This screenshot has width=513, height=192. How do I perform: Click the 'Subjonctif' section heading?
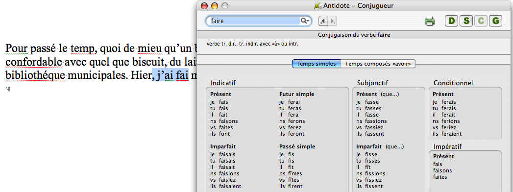[x=373, y=83]
